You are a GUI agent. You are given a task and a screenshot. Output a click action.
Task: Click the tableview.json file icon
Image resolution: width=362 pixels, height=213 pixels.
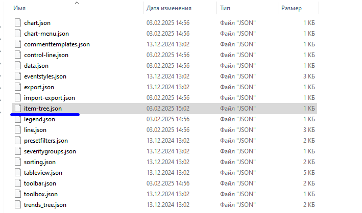[17, 173]
